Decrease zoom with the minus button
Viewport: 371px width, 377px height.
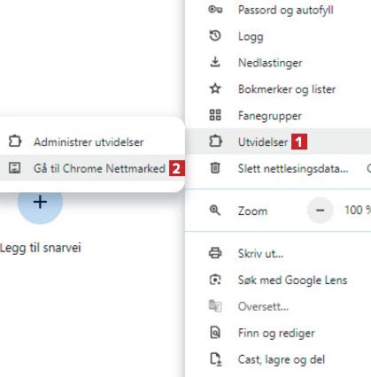click(x=321, y=211)
